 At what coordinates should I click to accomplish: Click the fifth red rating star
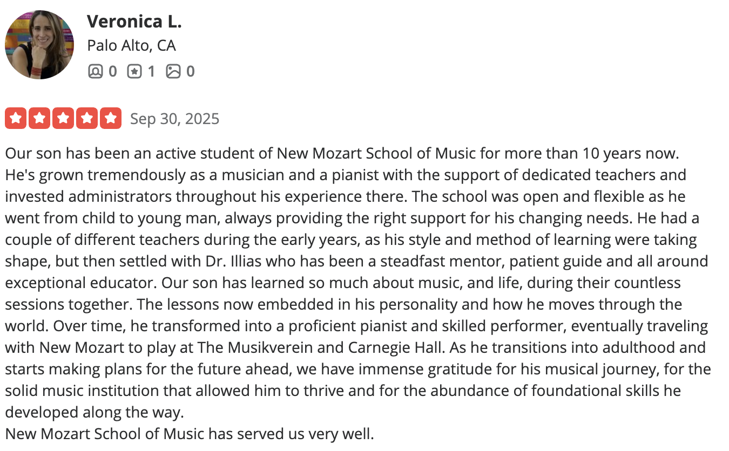(x=111, y=118)
